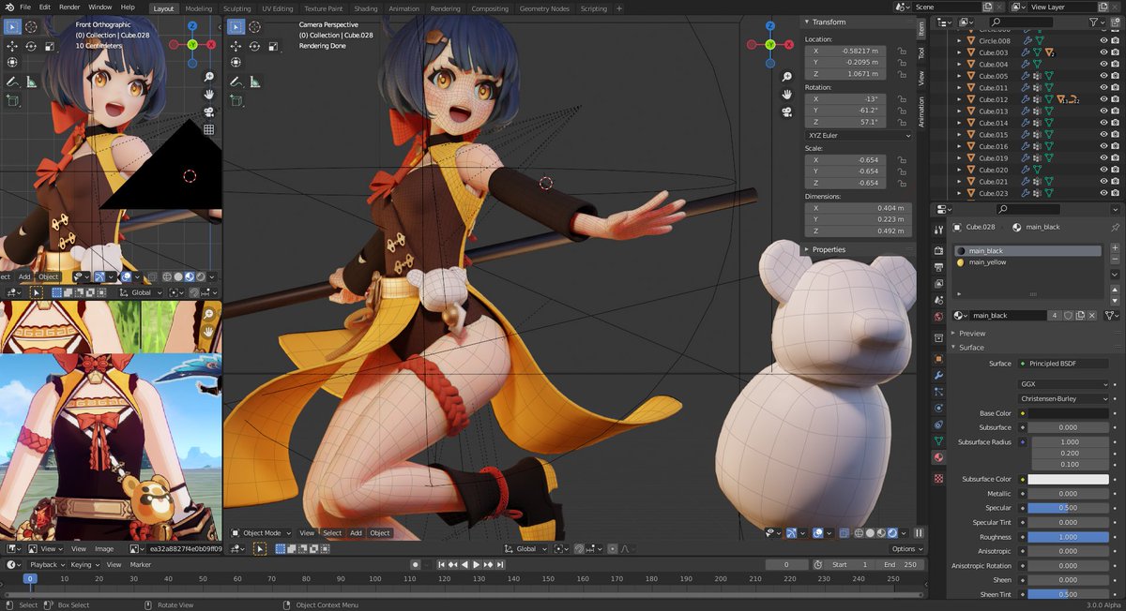Open the View Layer properties tab icon

click(938, 283)
